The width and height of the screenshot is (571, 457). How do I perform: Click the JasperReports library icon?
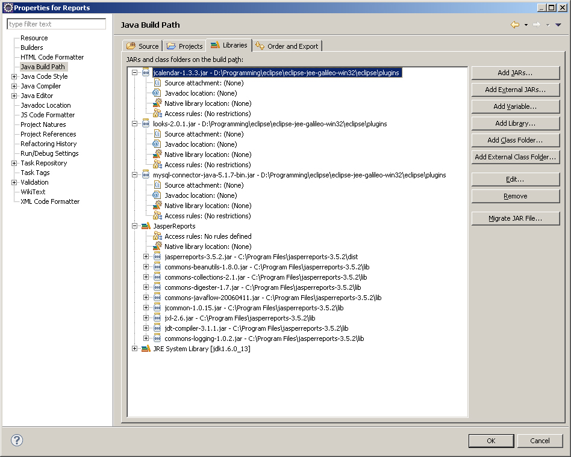tap(146, 225)
